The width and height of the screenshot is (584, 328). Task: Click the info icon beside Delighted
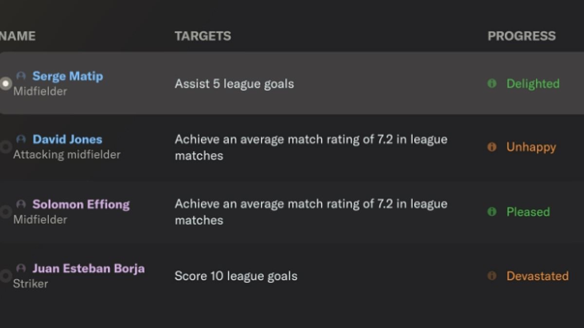click(x=492, y=84)
